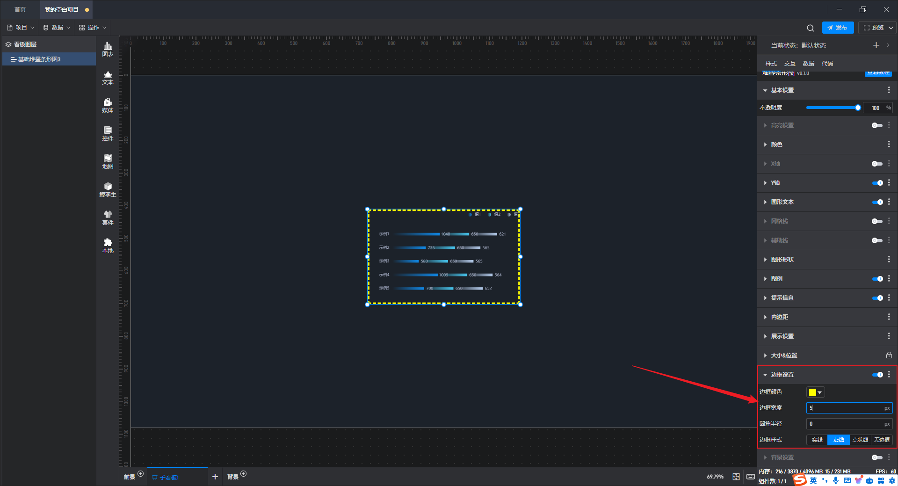Expand the Y轴 section

765,183
